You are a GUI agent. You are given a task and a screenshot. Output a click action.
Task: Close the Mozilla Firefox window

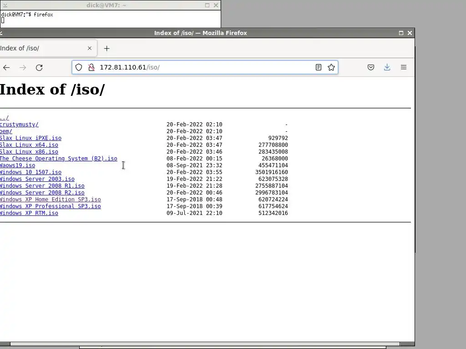[x=410, y=33]
